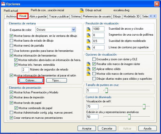This screenshot has width=161, height=134.
Task: Toggle Mostrar área de impresión
Action: 11,97
